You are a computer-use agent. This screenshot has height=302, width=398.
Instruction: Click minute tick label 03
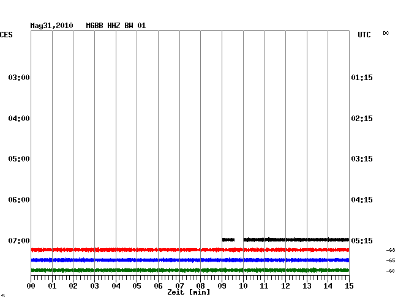94,286
